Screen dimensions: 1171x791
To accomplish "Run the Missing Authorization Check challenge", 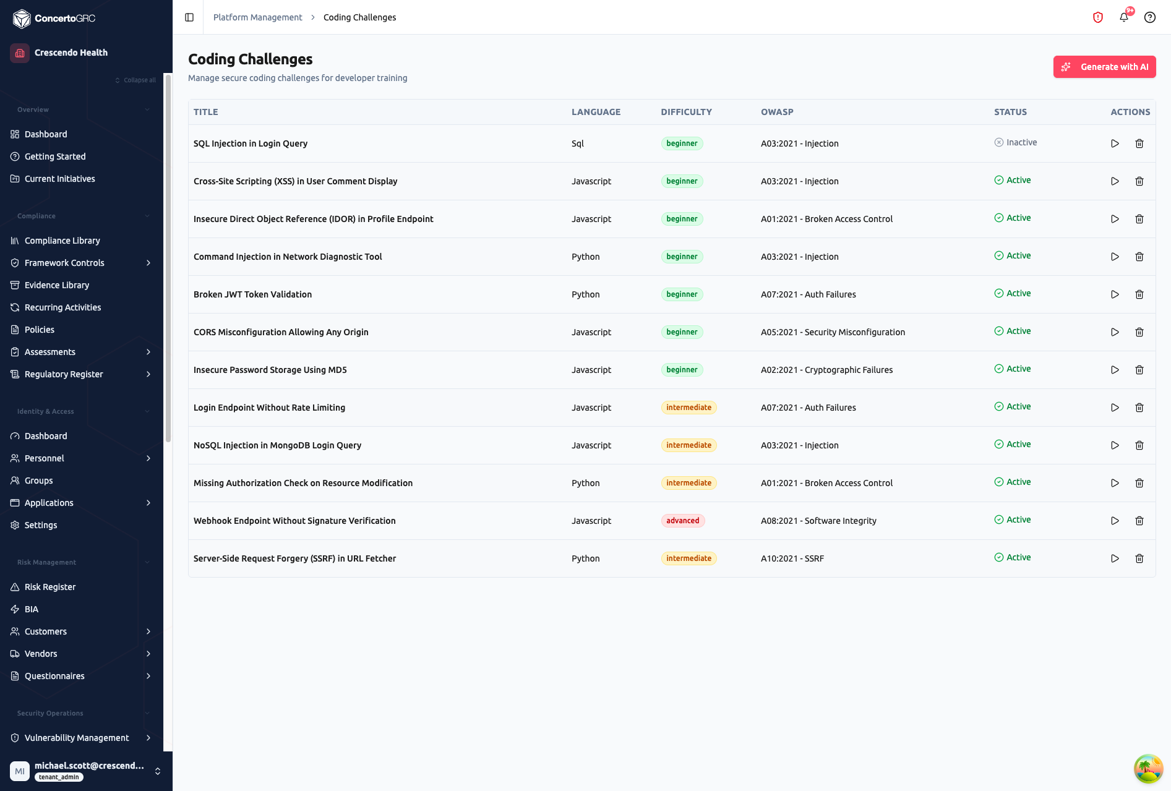I will click(x=1115, y=483).
